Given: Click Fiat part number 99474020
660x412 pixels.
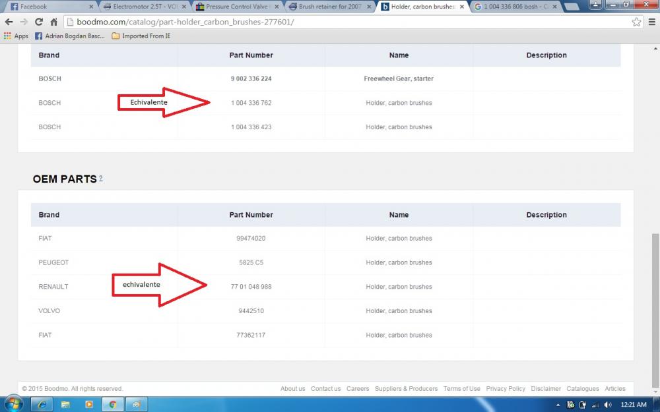Looking at the screenshot, I should click(251, 239).
